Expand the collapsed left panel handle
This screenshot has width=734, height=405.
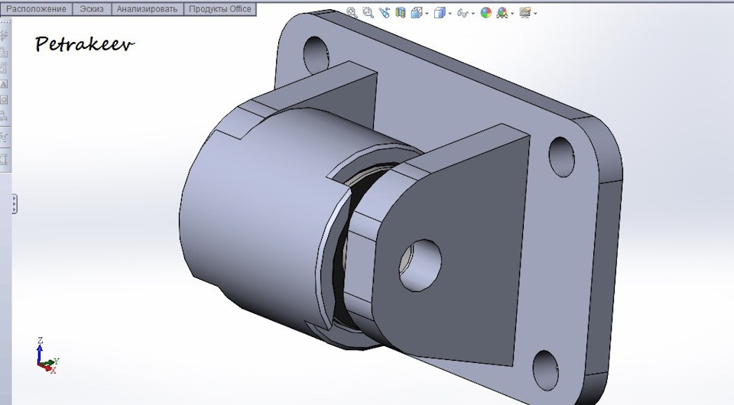[15, 204]
